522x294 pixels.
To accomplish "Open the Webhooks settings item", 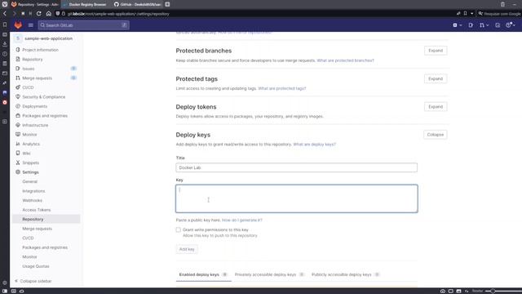I will (33, 200).
